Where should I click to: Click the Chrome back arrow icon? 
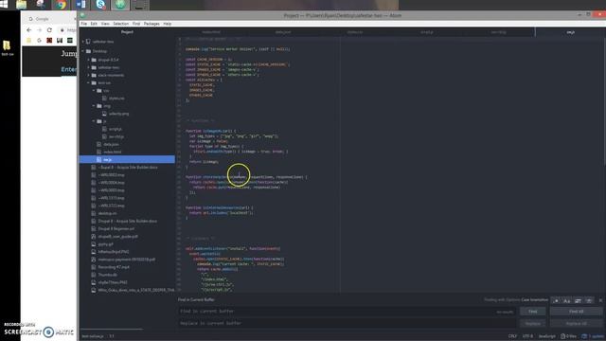tap(29, 29)
